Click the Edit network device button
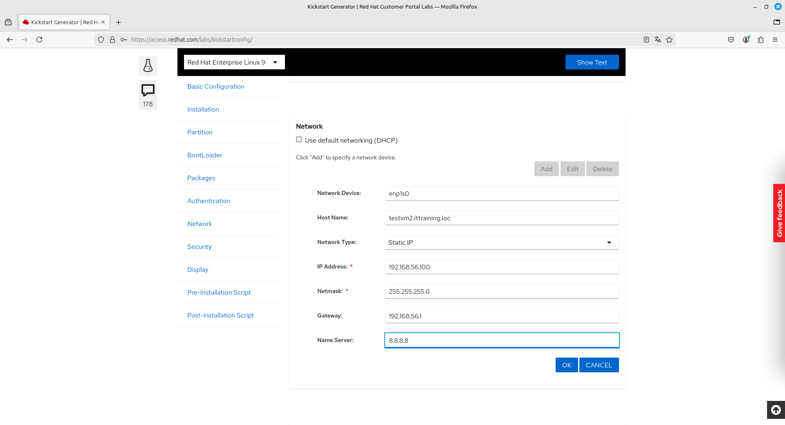Image resolution: width=785 pixels, height=425 pixels. [x=573, y=169]
